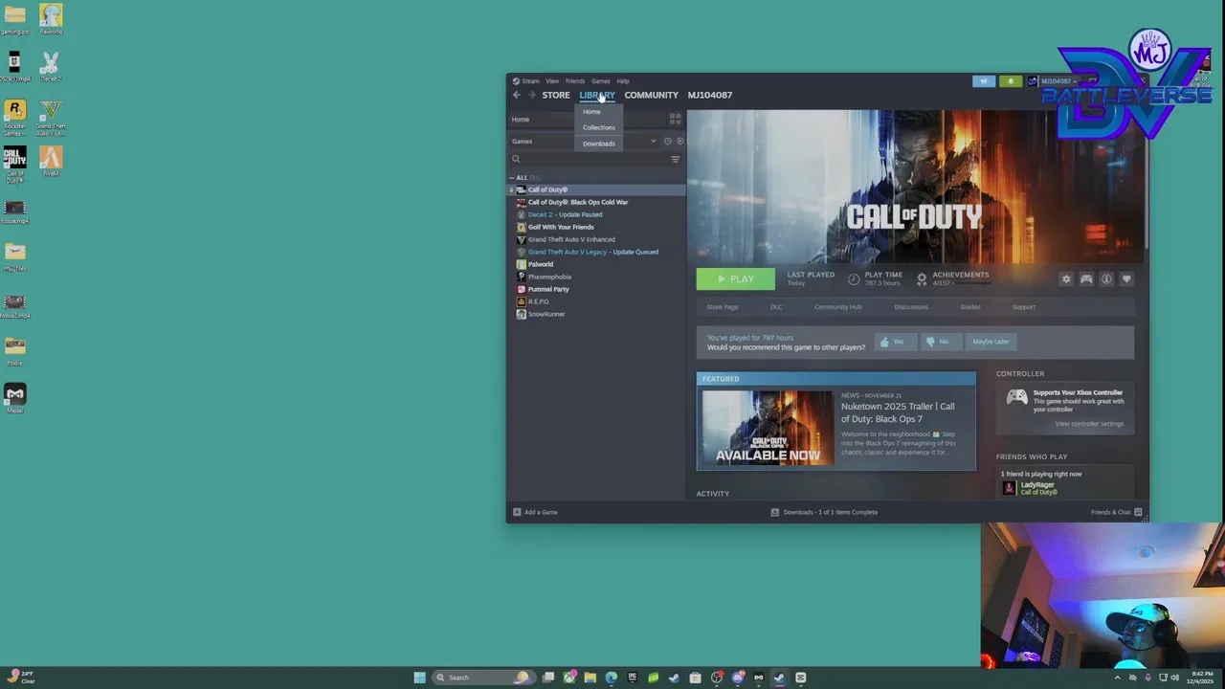Go forward with the Steam forward arrow
Screen dimensions: 1225x689
(532, 95)
